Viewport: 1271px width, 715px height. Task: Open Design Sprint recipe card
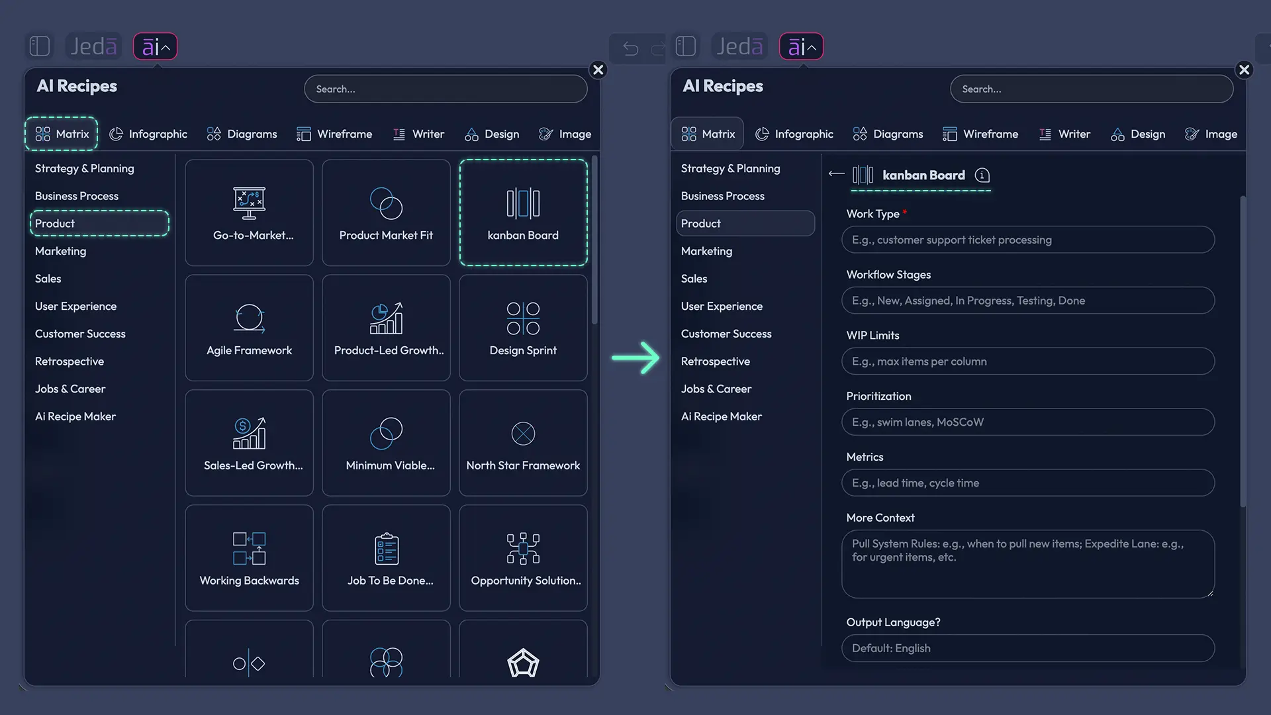tap(523, 328)
